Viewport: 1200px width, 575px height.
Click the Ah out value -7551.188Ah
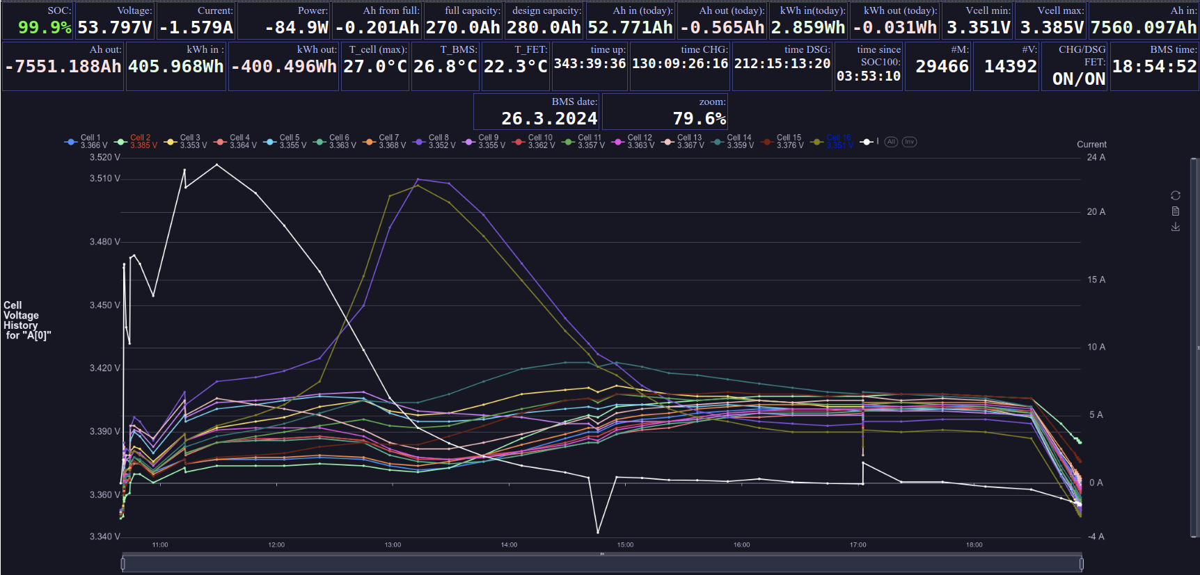(x=63, y=66)
